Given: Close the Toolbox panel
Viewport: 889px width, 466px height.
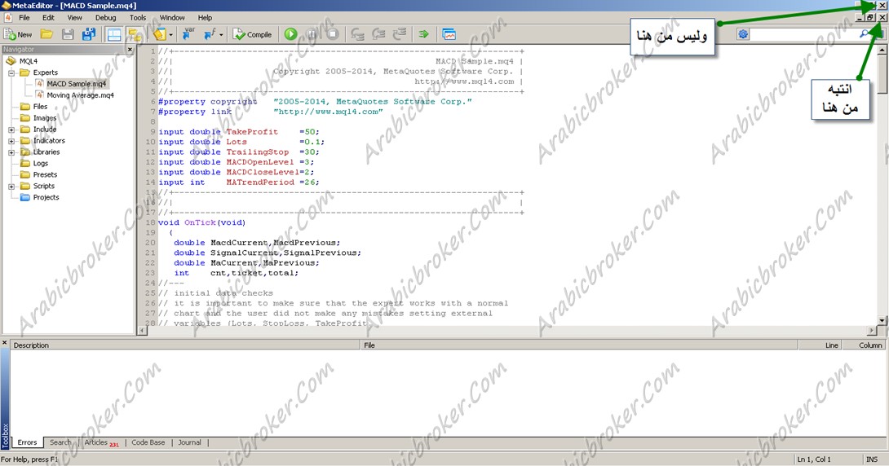Looking at the screenshot, I should click(x=5, y=343).
